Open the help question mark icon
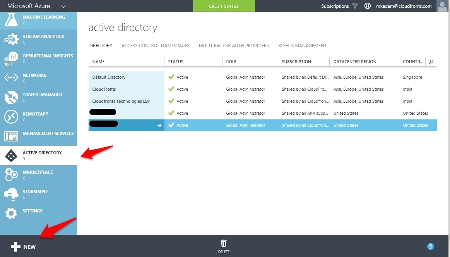Screen dimensions: 450x257 pos(431,247)
